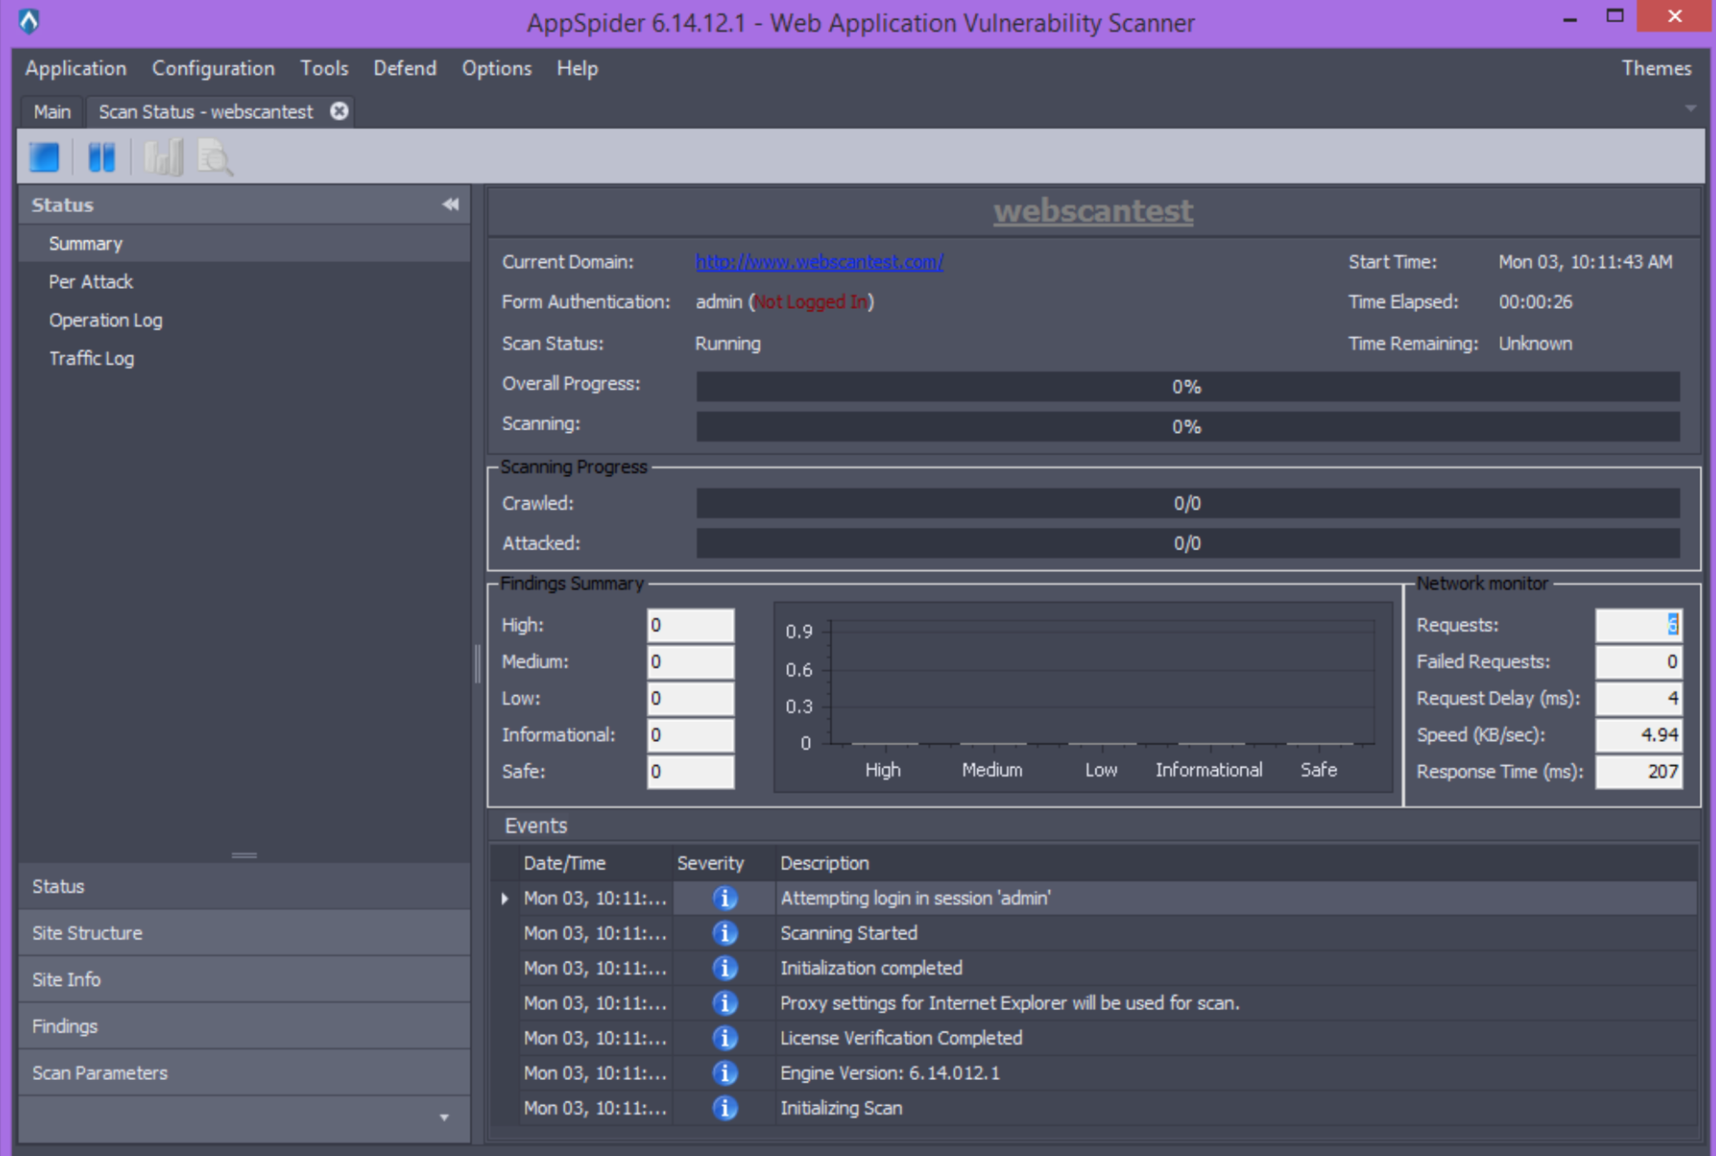Switch to the Main tab

tap(52, 112)
